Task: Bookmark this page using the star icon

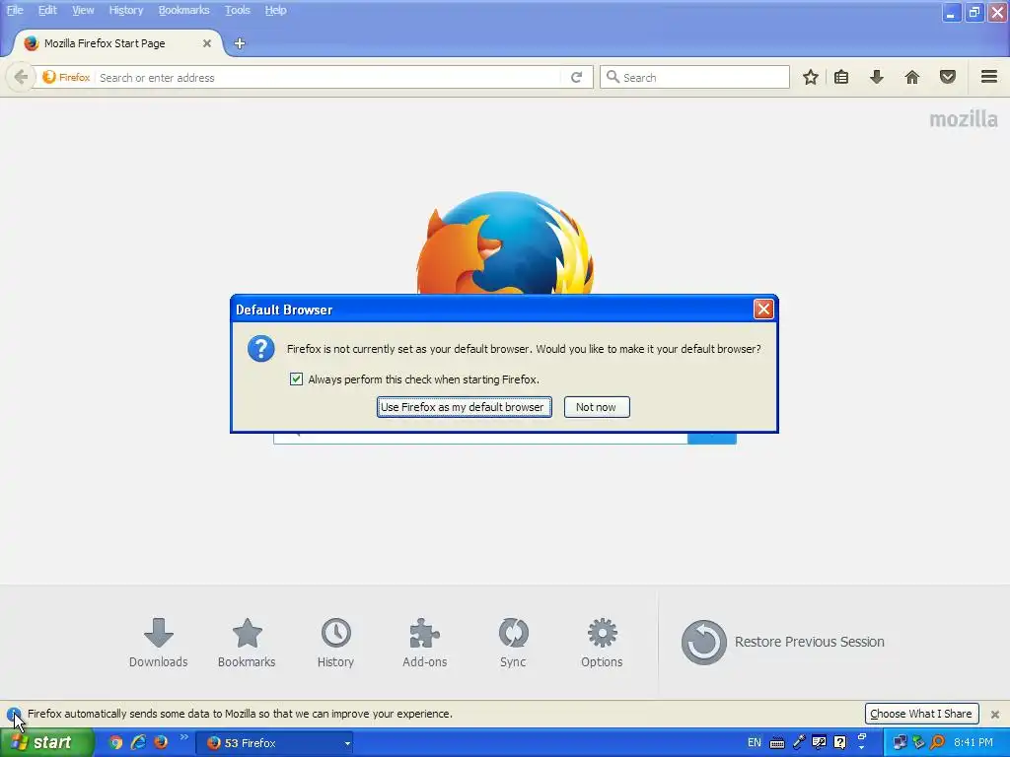Action: tap(811, 77)
